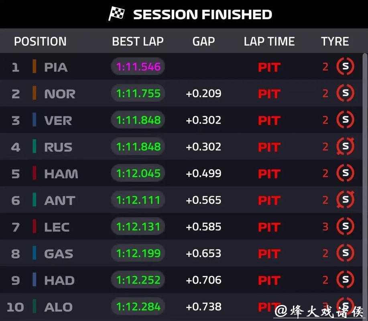Select the soft tyre icon beside LEC
The width and height of the screenshot is (368, 321).
point(345,227)
